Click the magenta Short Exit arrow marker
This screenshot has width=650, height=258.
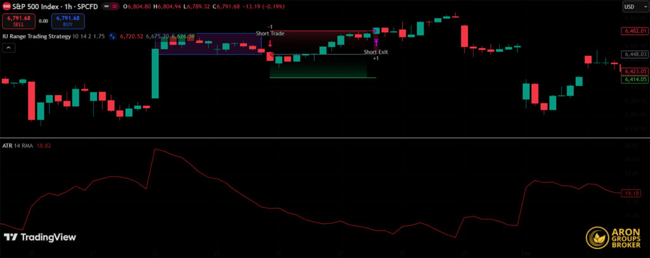coord(376,42)
